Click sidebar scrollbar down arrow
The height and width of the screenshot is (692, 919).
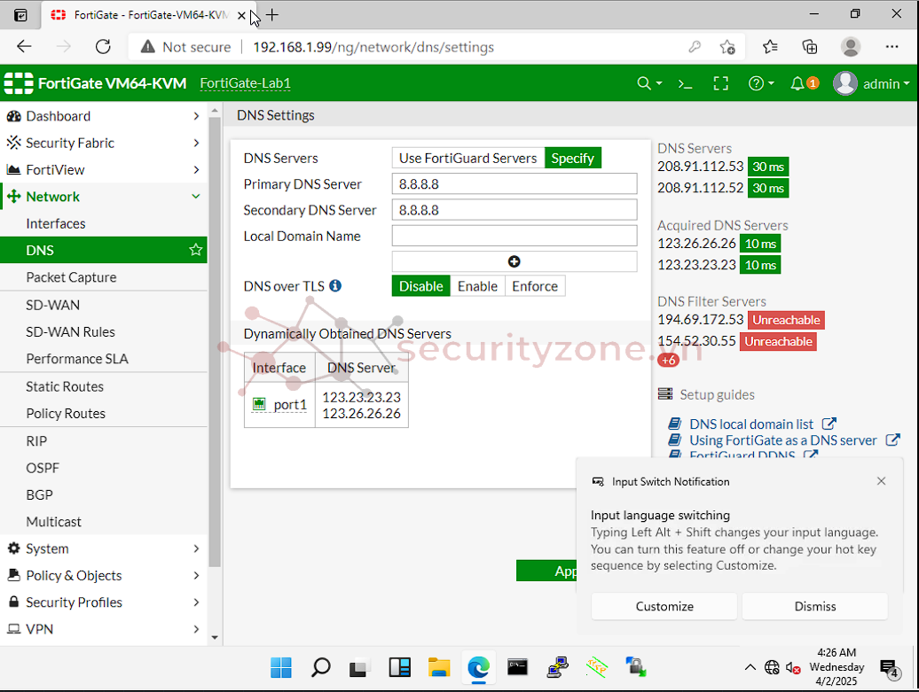pos(215,638)
